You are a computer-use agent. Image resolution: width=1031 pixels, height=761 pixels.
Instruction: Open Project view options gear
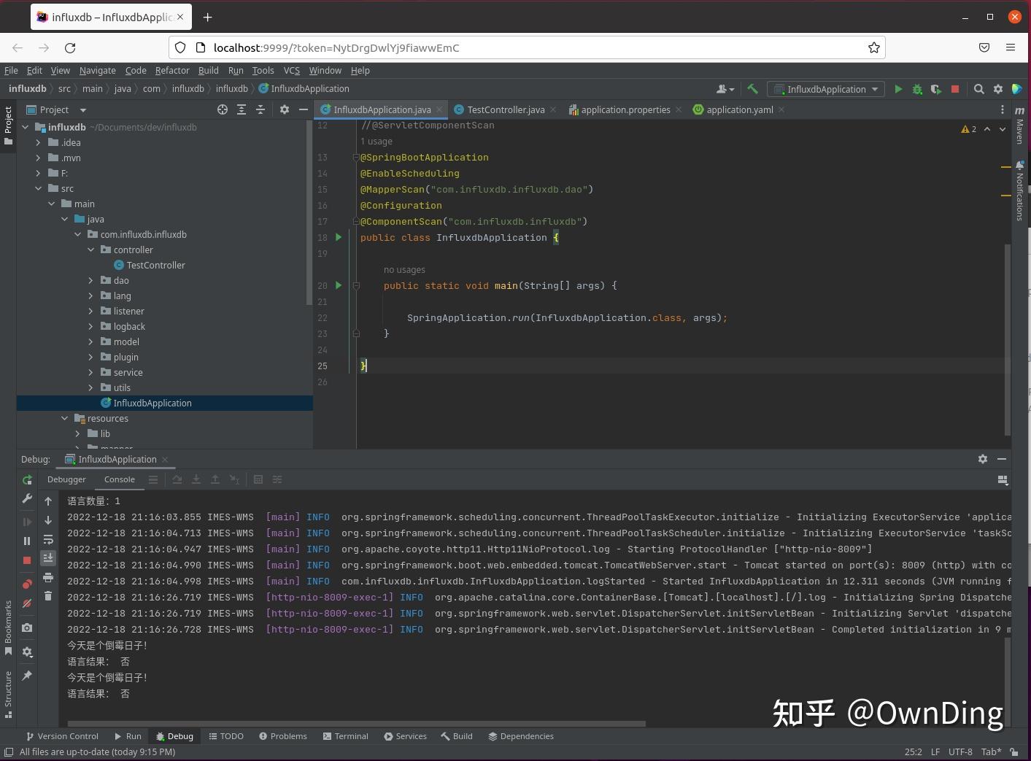[285, 109]
